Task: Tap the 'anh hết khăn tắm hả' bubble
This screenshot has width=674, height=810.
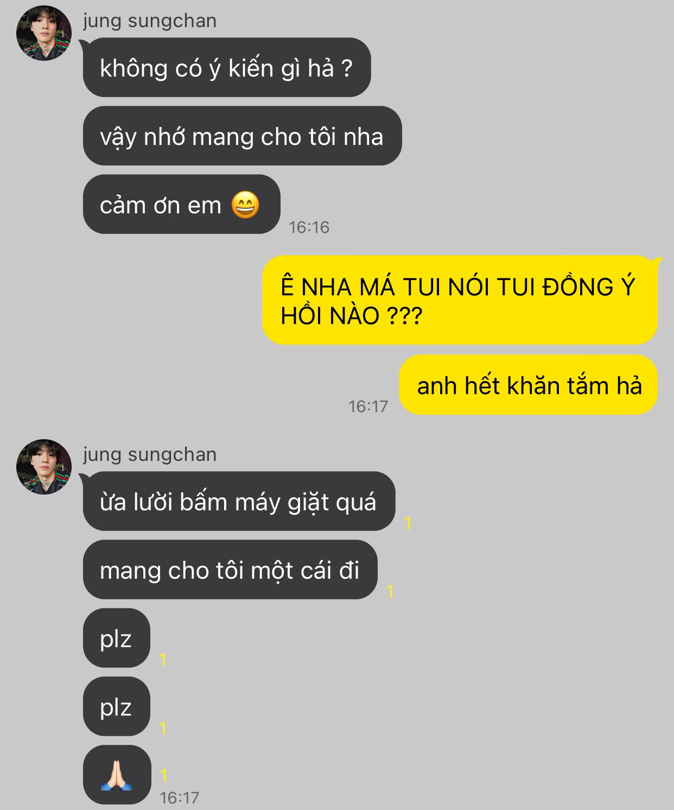Action: [528, 385]
